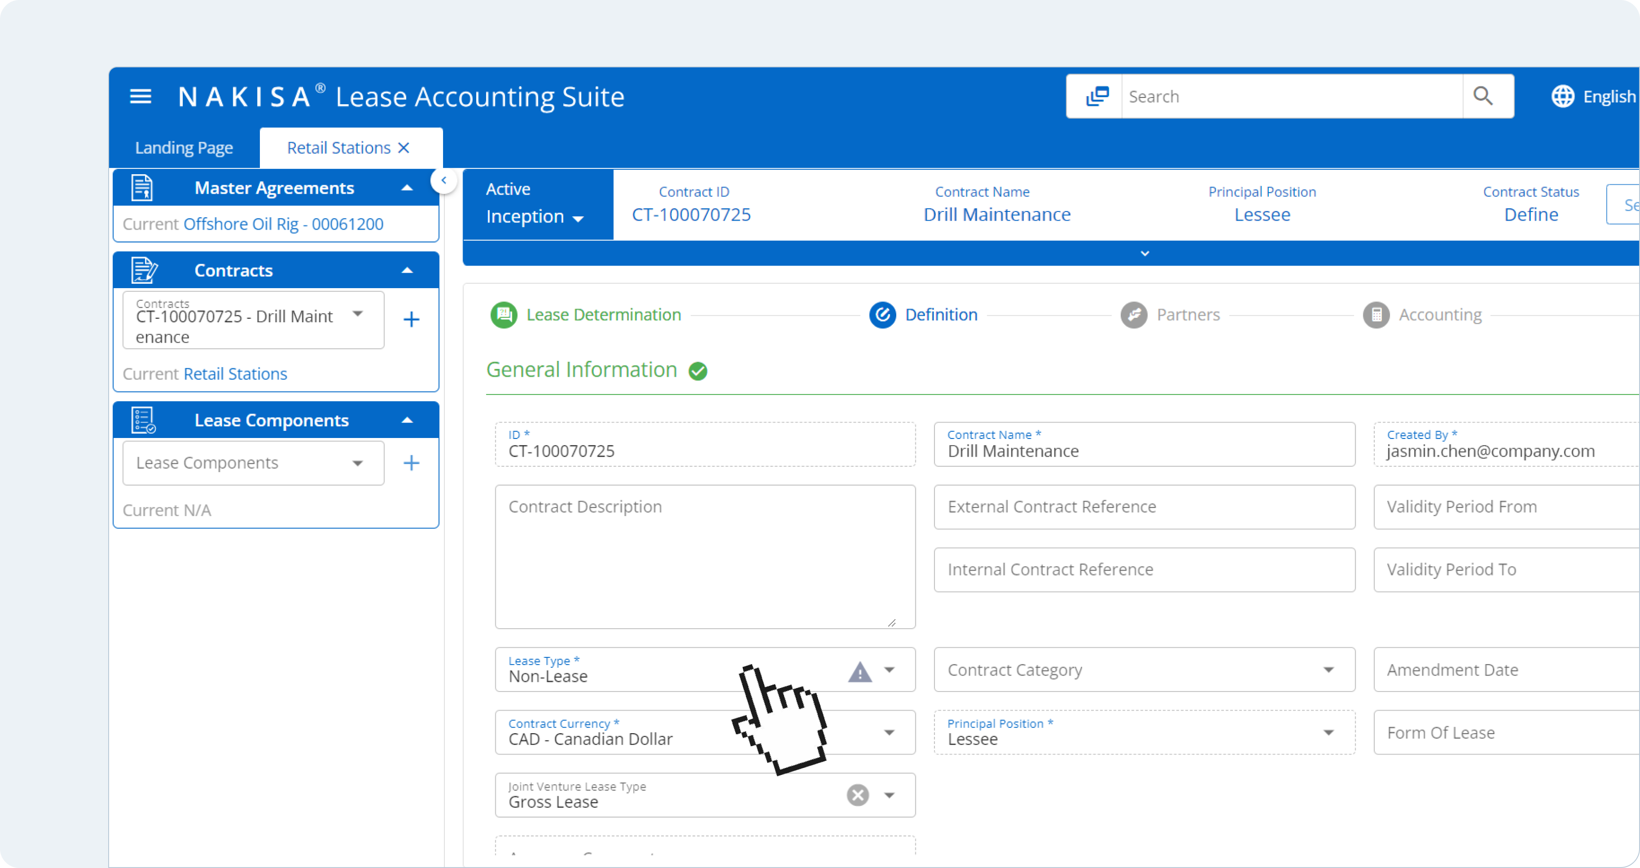1640x868 pixels.
Task: Click the header Contract Status Define value
Action: point(1530,215)
